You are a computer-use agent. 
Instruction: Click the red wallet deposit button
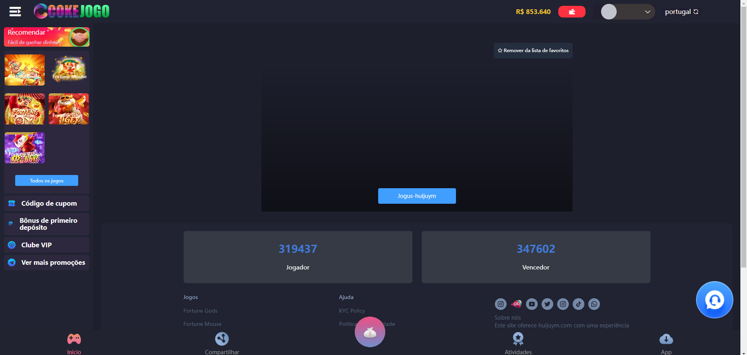[x=572, y=12]
